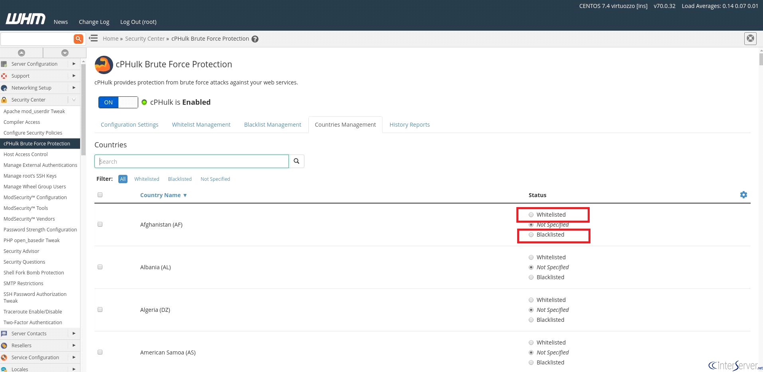Click the Support lifebuoy sidebar icon
Image resolution: width=763 pixels, height=372 pixels.
(4, 76)
